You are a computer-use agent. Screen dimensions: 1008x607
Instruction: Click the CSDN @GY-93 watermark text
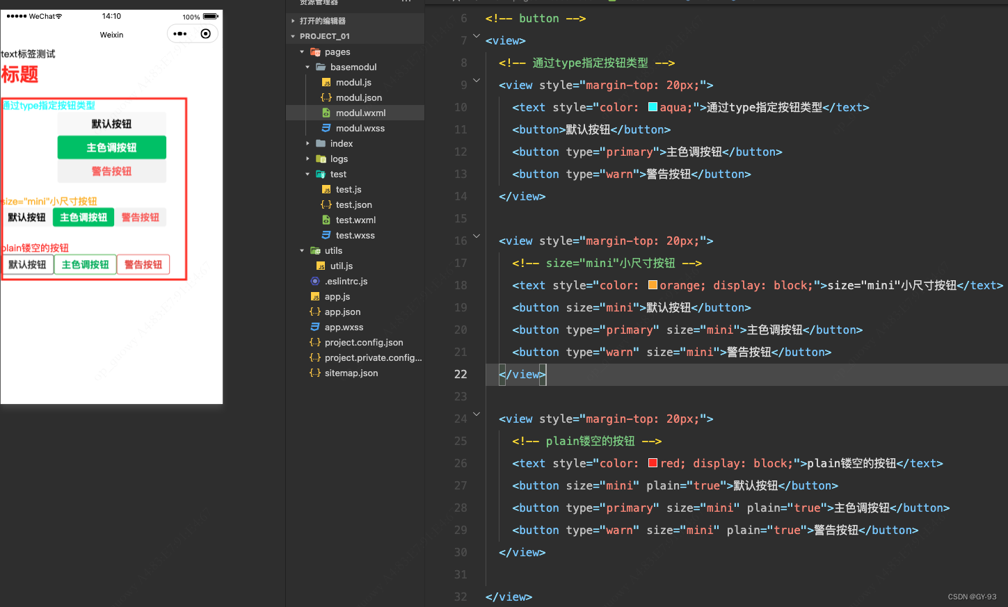click(972, 597)
